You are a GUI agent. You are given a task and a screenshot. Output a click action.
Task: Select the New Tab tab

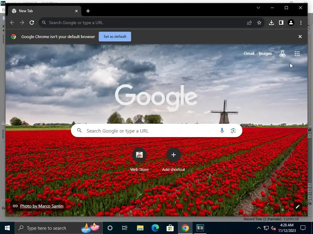tap(44, 11)
